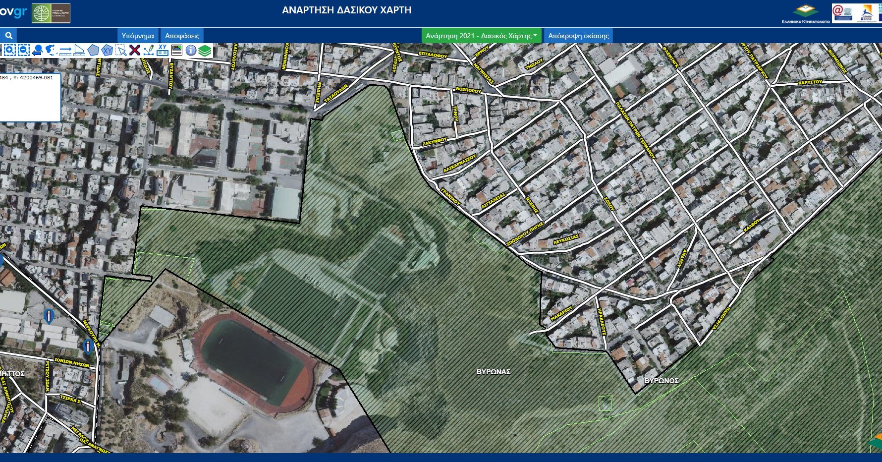Select the XY coordinates polygon tool

[x=107, y=50]
